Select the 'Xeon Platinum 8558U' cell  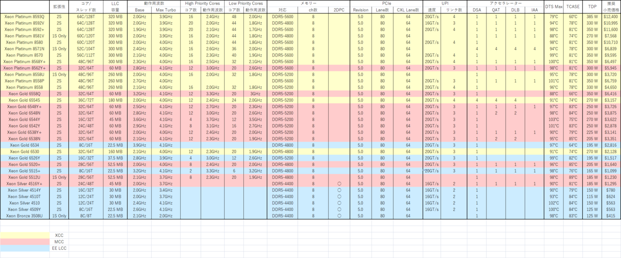pyautogui.click(x=24, y=74)
